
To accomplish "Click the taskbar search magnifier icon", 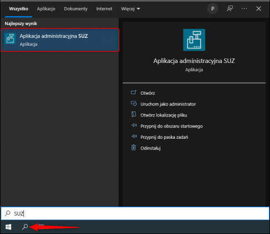I will pos(25,227).
